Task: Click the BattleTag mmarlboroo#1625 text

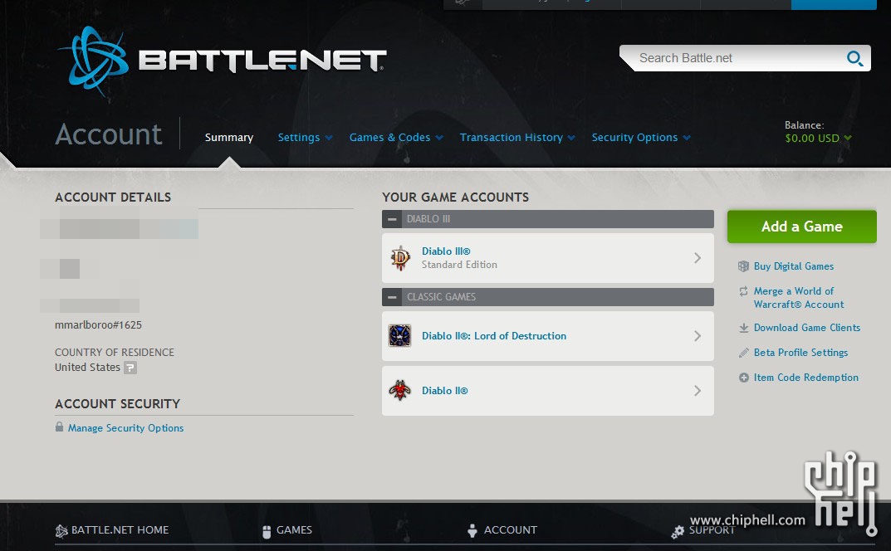Action: pyautogui.click(x=98, y=325)
